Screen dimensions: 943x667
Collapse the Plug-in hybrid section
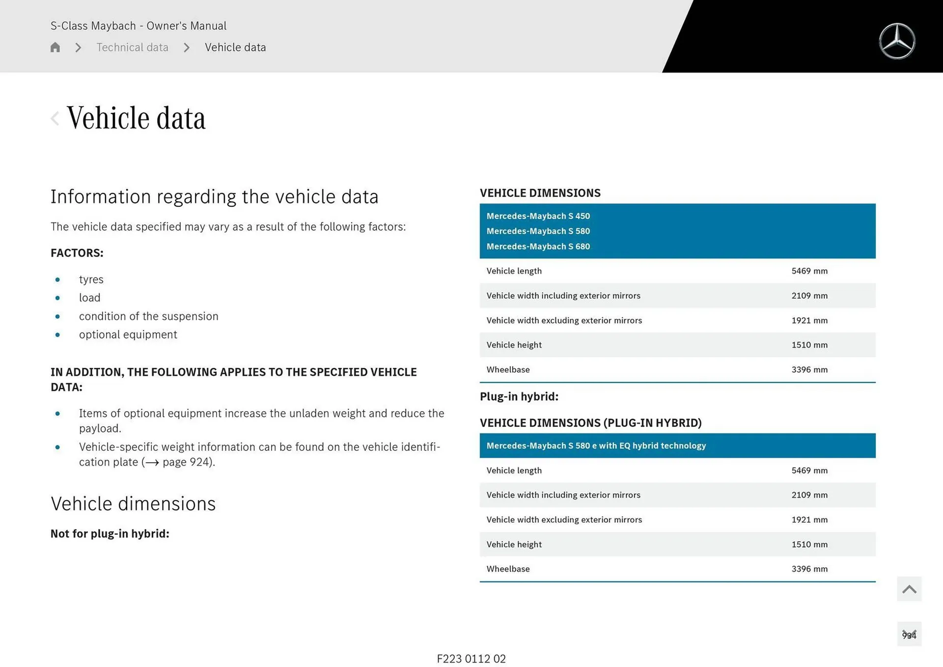point(519,396)
